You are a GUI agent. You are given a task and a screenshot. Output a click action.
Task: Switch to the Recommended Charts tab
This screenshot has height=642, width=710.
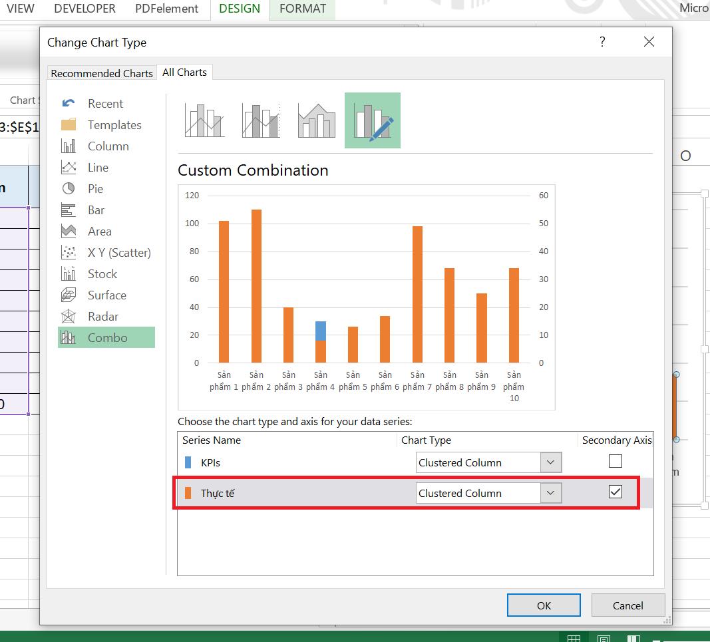click(101, 73)
